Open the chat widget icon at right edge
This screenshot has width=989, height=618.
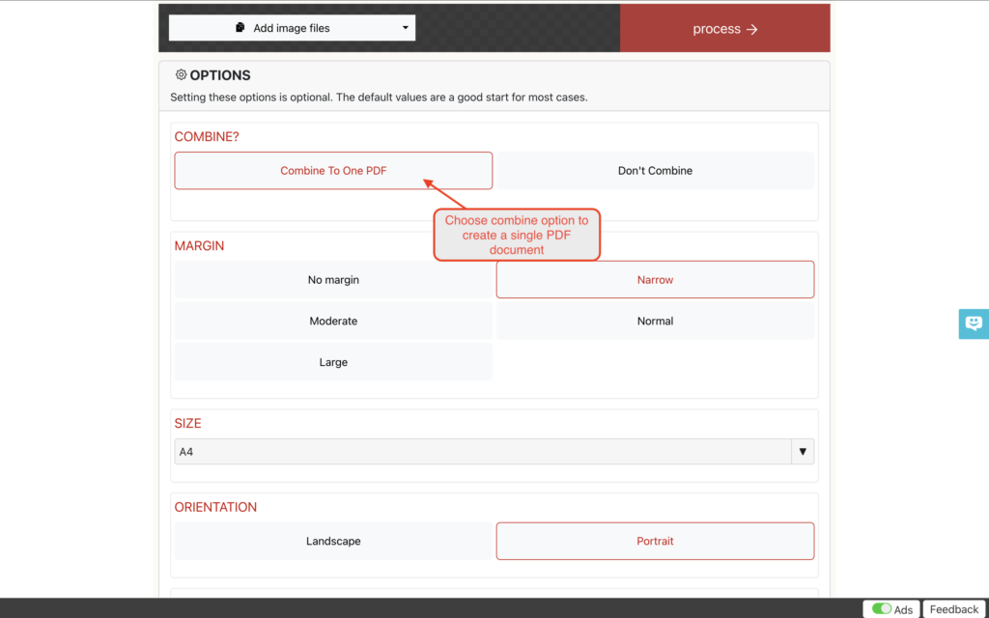click(x=974, y=324)
